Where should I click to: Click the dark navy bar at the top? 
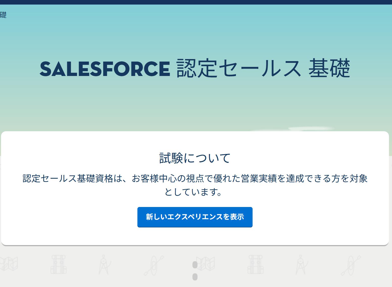point(196,2)
